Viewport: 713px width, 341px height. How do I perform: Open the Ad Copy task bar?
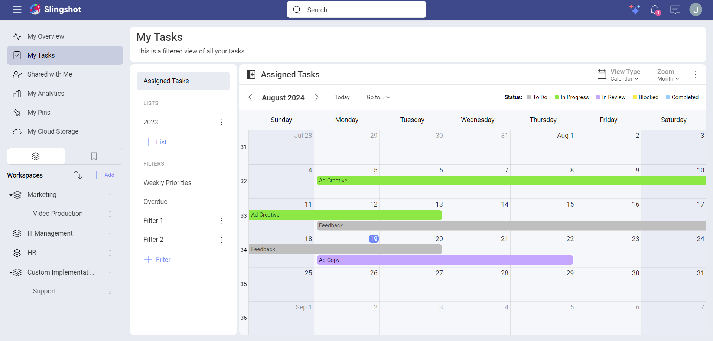click(x=445, y=260)
